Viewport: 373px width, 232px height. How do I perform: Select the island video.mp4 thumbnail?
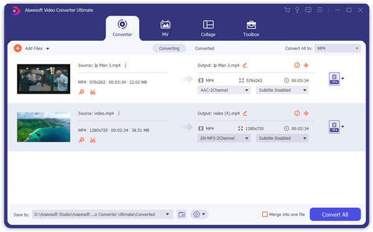44,127
